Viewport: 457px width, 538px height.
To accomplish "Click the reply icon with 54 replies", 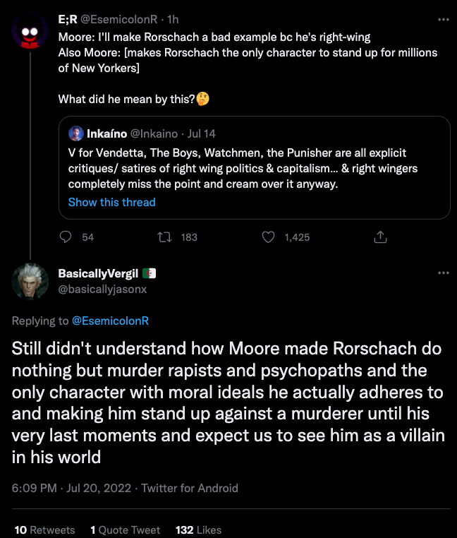I will point(66,237).
